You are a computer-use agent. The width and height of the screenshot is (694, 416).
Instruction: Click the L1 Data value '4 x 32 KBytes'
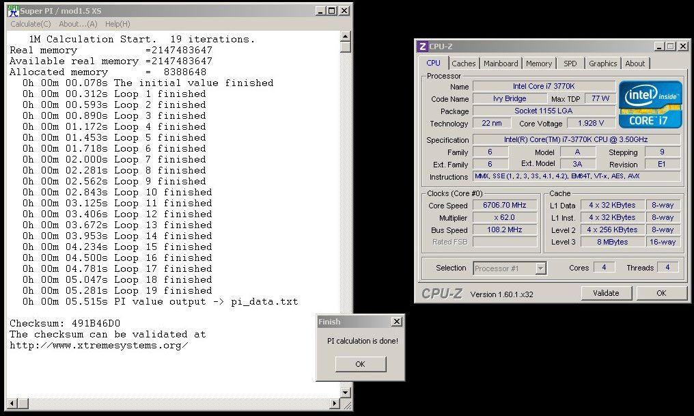pyautogui.click(x=612, y=205)
